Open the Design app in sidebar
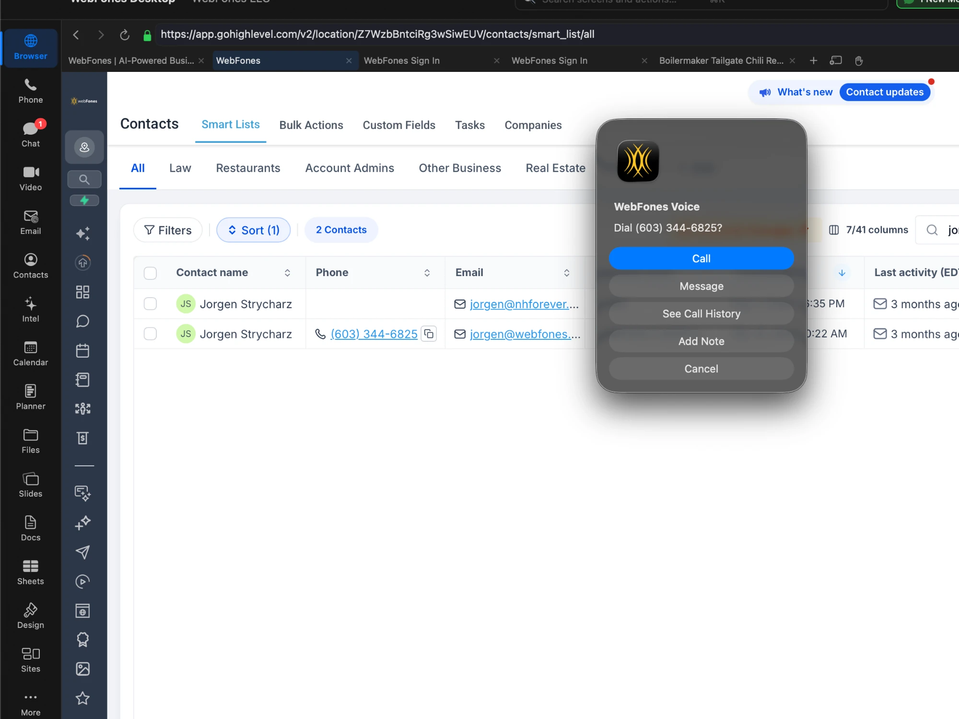959x719 pixels. 31,616
